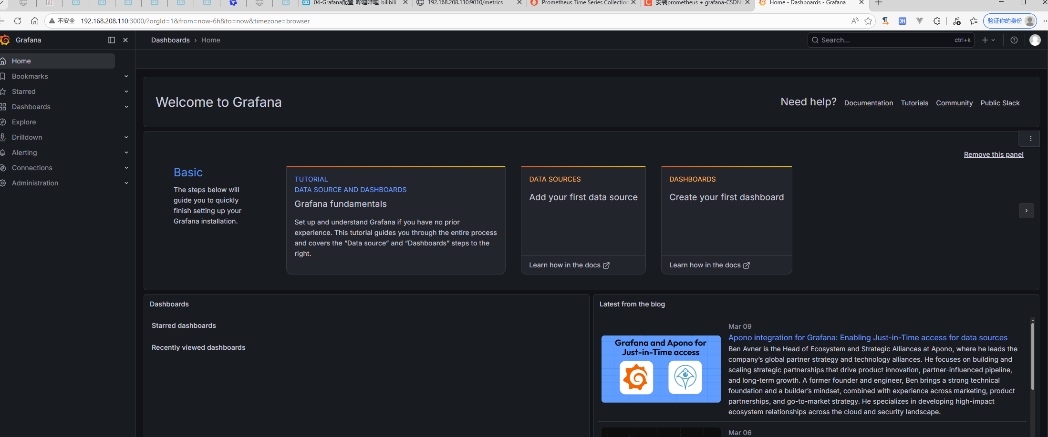Open the Grafana user profile avatar
1048x437 pixels.
click(1035, 40)
